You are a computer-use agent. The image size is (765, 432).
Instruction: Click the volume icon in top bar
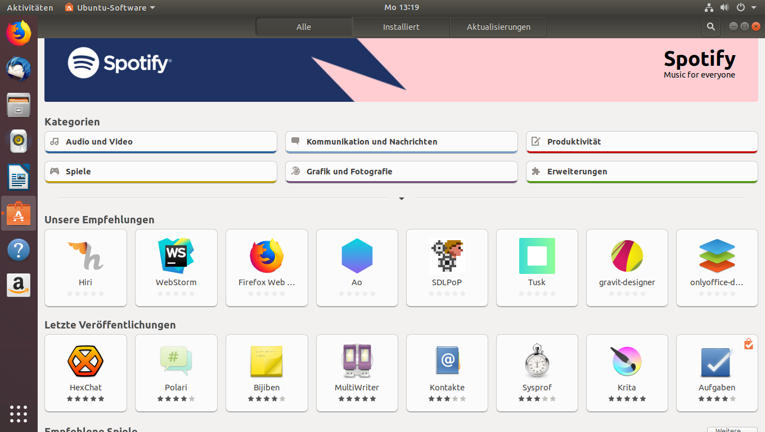(724, 7)
